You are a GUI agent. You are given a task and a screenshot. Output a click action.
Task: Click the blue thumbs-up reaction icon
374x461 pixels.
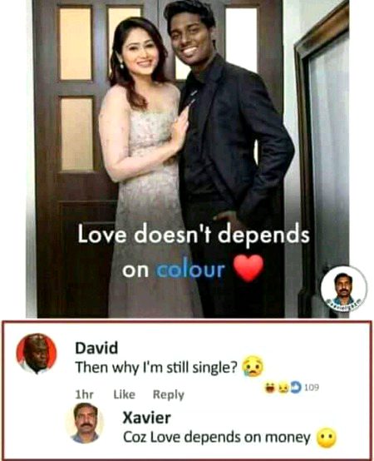(297, 388)
